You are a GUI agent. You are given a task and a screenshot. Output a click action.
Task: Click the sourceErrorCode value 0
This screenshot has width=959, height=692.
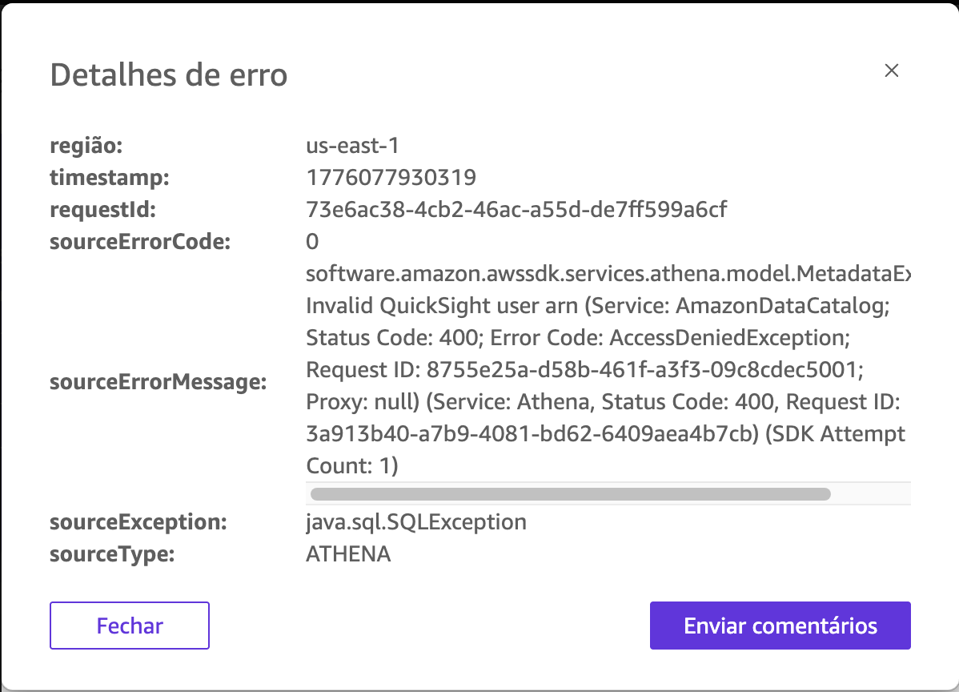(312, 242)
